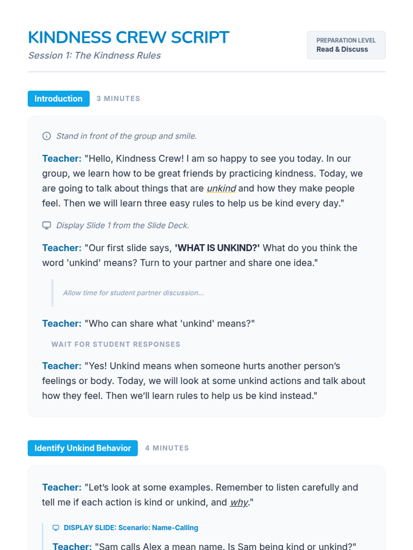Click the '4 MINUTES' duration label
Image resolution: width=413 pixels, height=550 pixels.
167,448
